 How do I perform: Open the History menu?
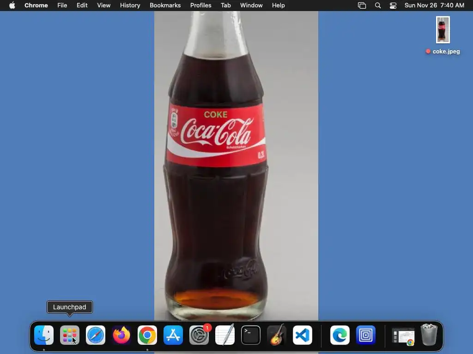[130, 6]
